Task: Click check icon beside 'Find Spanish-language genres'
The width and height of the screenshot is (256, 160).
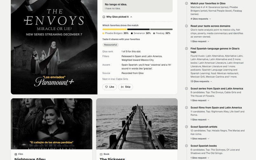Action: tap(186, 49)
